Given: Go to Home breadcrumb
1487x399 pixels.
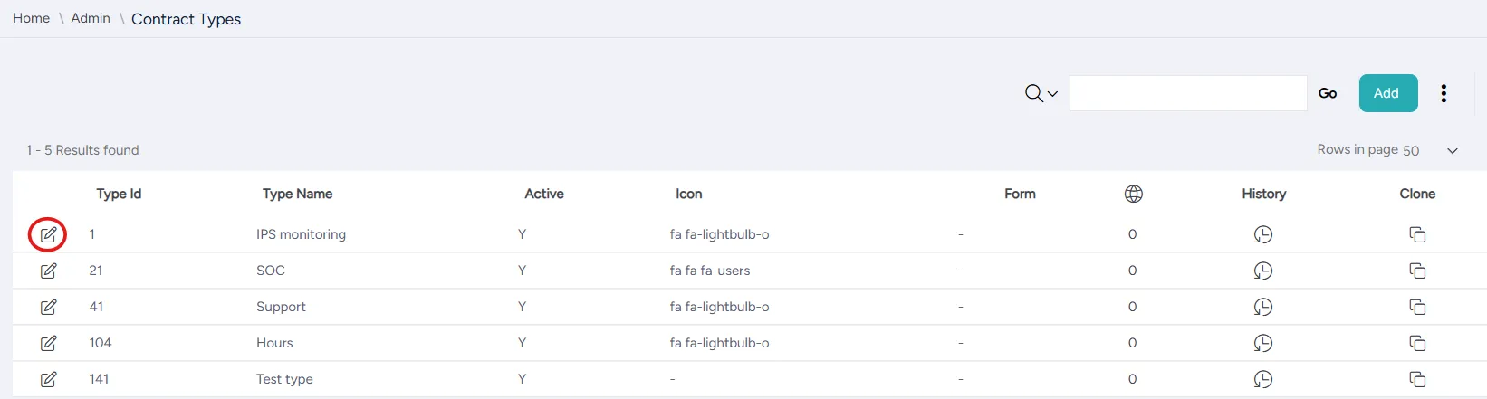Looking at the screenshot, I should click(31, 18).
